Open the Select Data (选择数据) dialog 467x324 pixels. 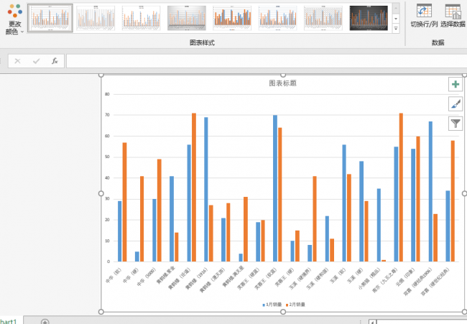point(453,11)
